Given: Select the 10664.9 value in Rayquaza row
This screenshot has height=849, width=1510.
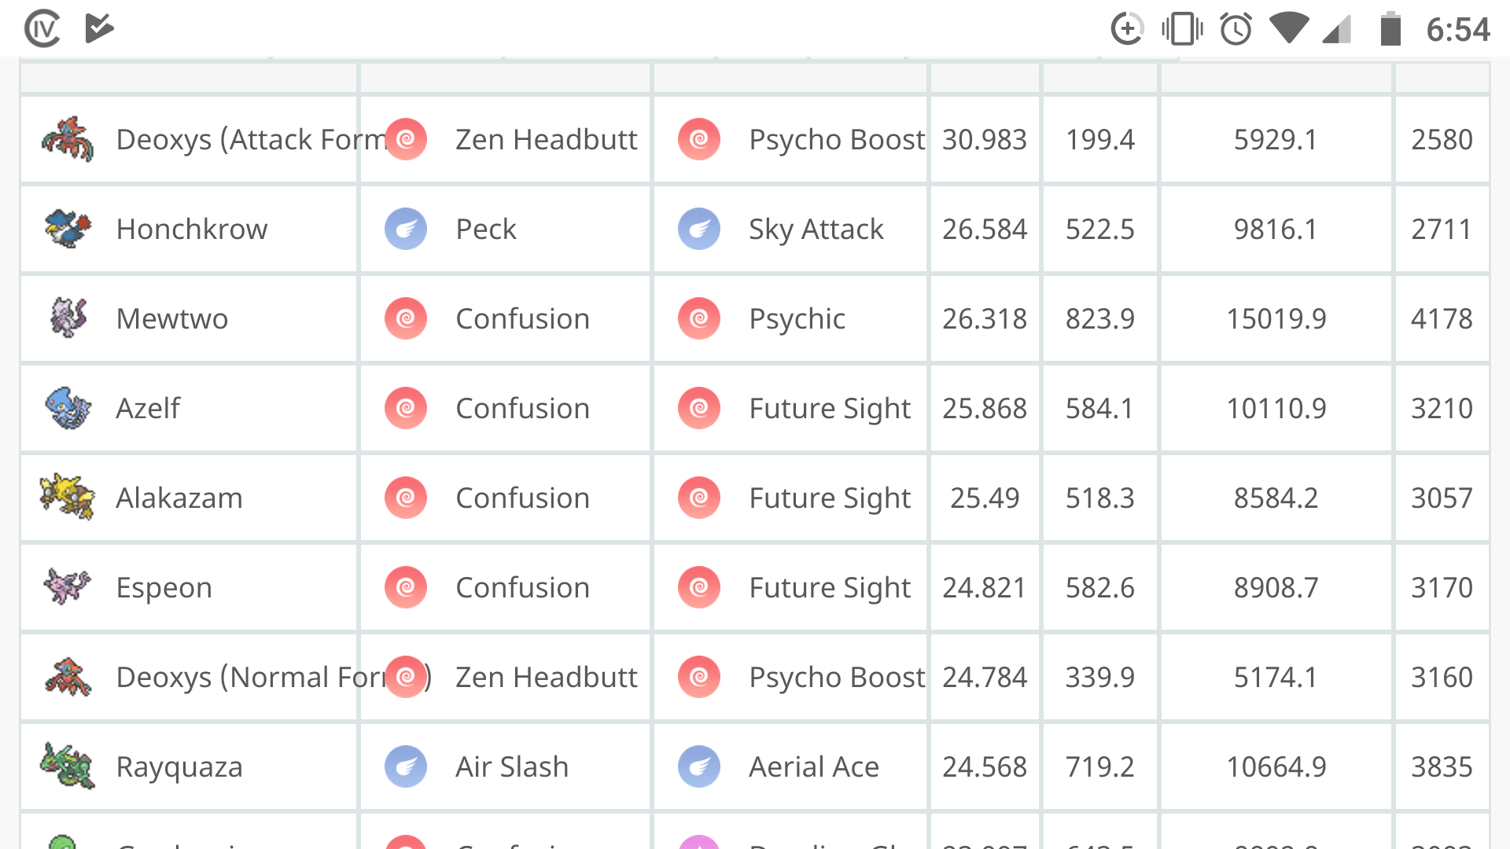Looking at the screenshot, I should [x=1276, y=766].
